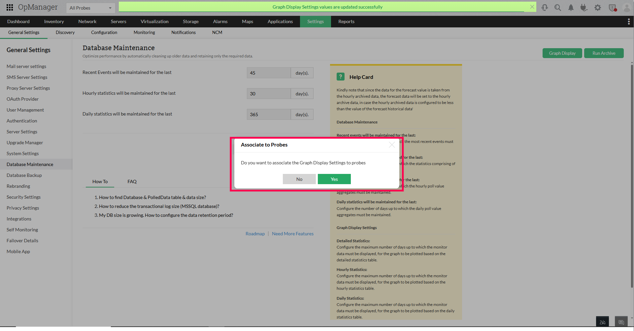Open the Zia assistant icon
The width and height of the screenshot is (634, 331).
pyautogui.click(x=602, y=322)
